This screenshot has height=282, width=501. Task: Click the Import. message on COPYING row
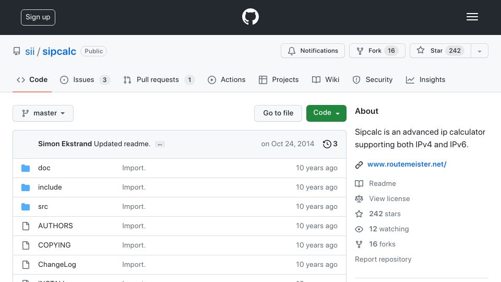[134, 245]
